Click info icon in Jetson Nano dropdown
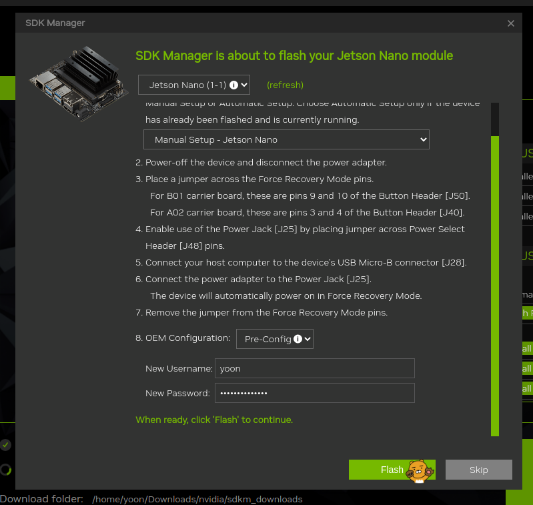The image size is (533, 505). 233,85
